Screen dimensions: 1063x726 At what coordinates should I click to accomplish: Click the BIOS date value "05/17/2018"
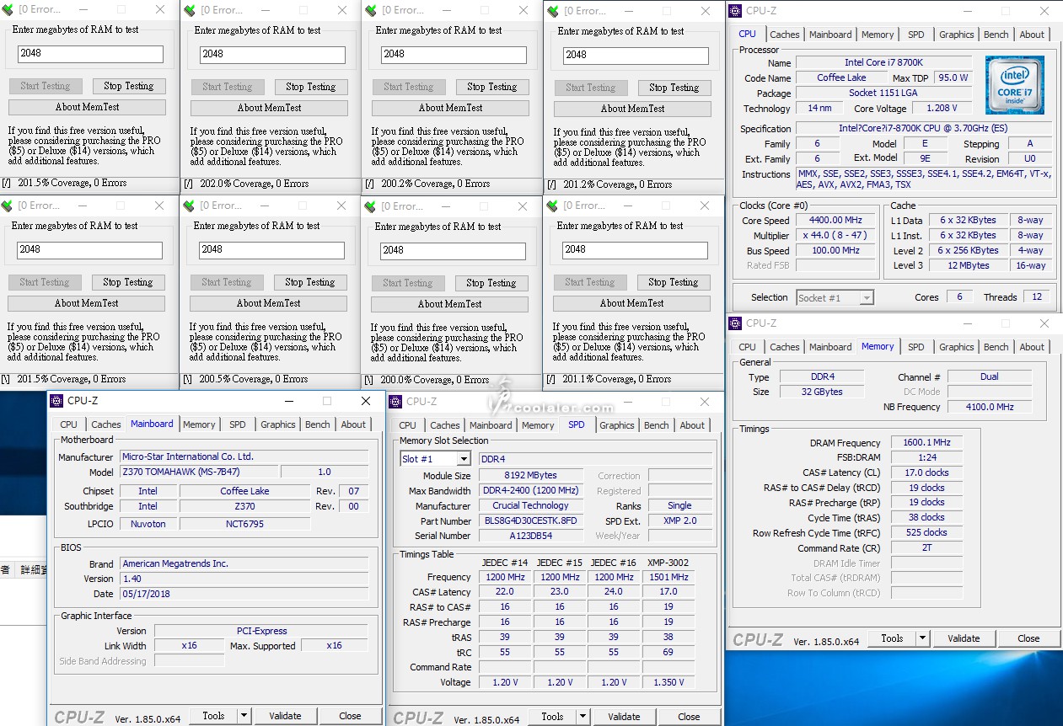click(x=244, y=594)
